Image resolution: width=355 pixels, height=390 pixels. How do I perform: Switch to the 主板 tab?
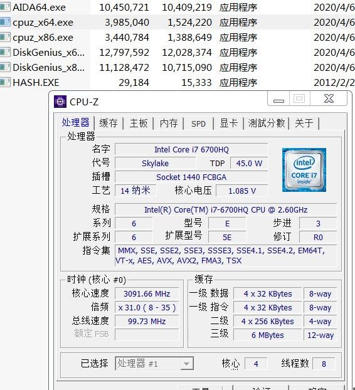tap(139, 123)
